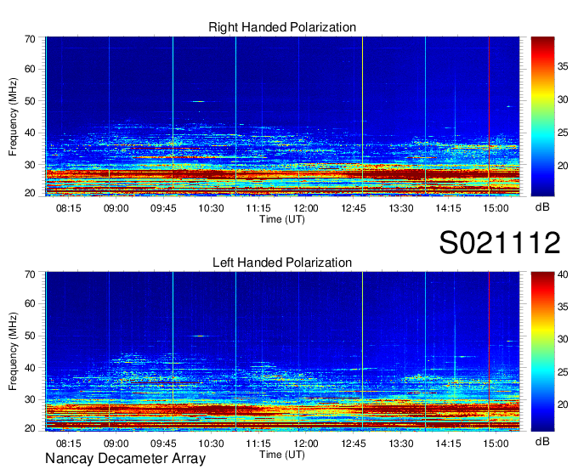Click "14:15" time tick under Right Handed plot
578x469 pixels.
448,208
